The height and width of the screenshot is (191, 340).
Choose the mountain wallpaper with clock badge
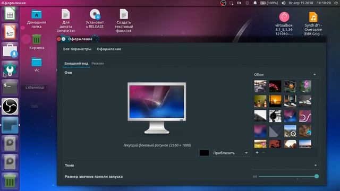pyautogui.click(x=290, y=131)
